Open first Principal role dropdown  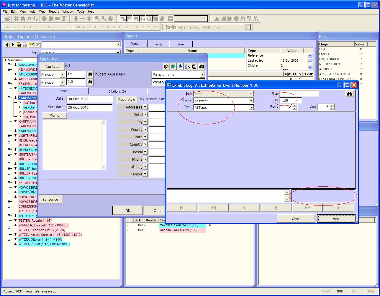pos(63,75)
